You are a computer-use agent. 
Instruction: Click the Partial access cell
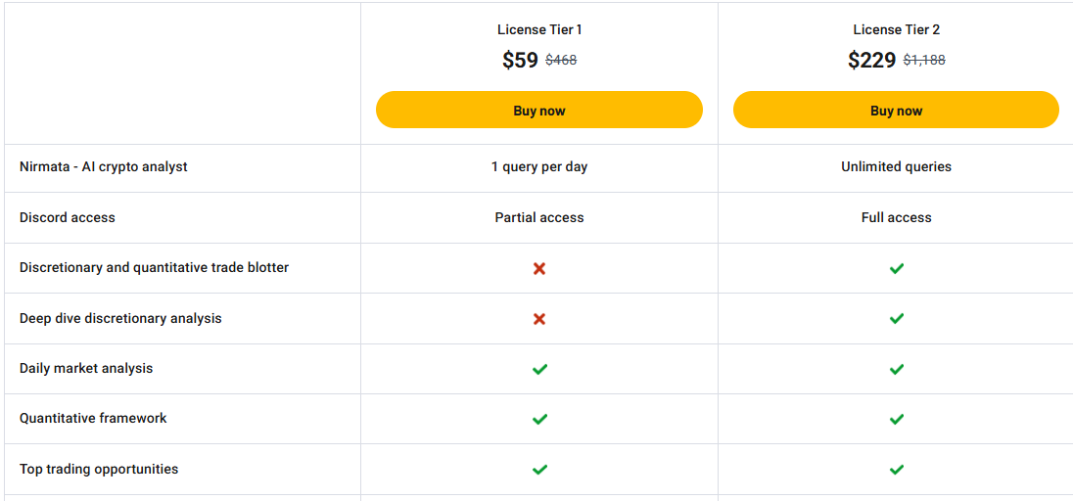coord(539,217)
